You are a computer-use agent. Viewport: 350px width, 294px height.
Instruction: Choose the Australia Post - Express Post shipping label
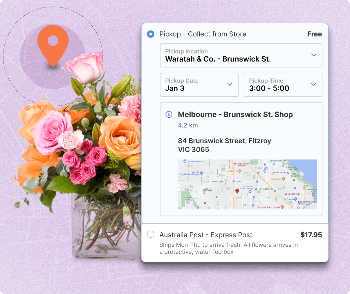point(206,235)
